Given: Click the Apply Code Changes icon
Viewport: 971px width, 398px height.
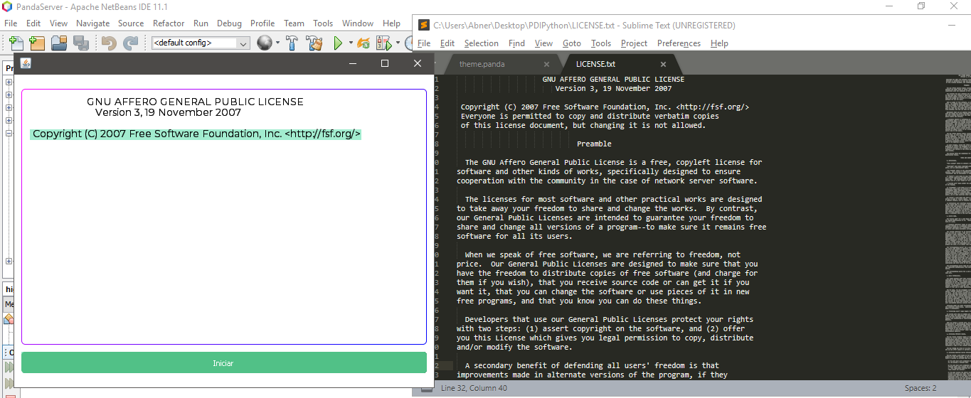Looking at the screenshot, I should pyautogui.click(x=364, y=43).
